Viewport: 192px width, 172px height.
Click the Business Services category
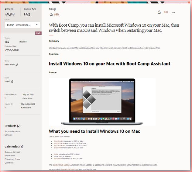click(x=12, y=152)
